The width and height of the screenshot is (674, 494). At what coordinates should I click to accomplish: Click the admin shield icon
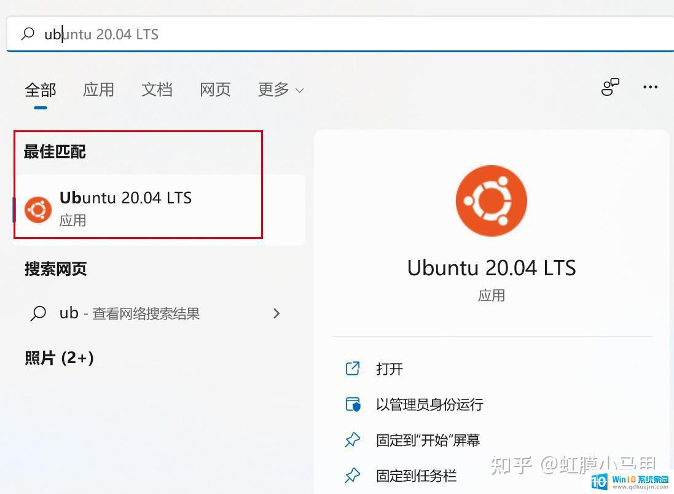click(353, 404)
